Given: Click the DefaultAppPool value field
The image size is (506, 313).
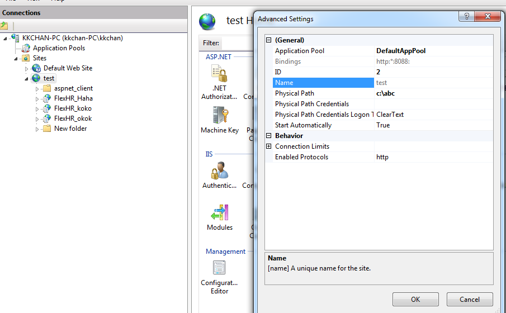Looking at the screenshot, I should [x=433, y=51].
